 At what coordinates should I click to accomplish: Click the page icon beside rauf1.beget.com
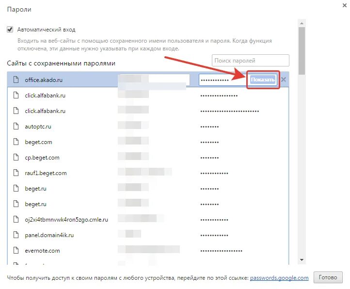16,173
